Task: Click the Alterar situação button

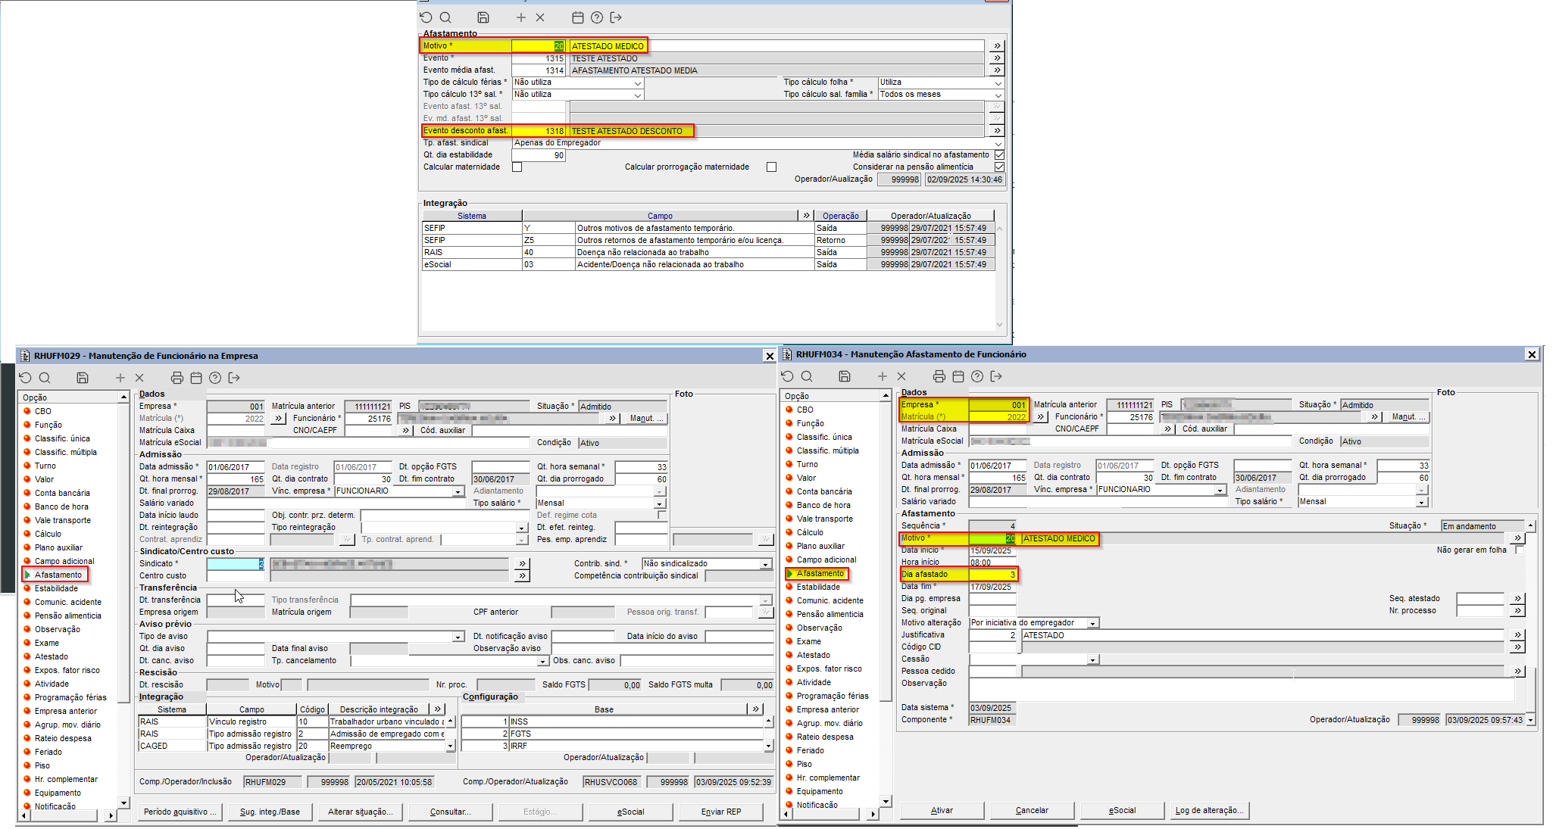Action: (x=360, y=812)
